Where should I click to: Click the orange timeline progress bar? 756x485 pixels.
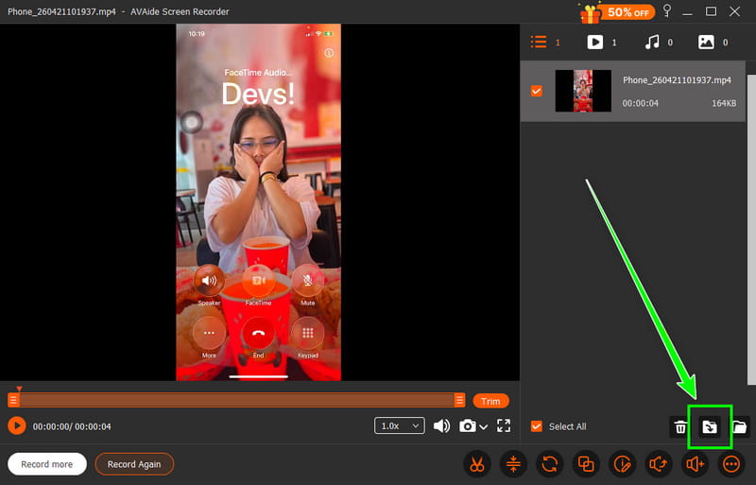[236, 400]
